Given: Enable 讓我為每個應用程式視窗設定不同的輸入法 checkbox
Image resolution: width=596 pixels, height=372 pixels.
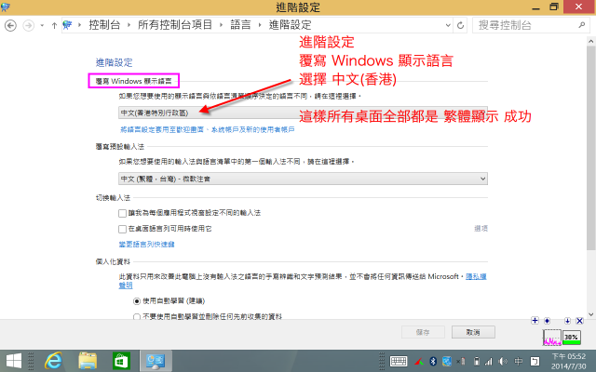Looking at the screenshot, I should pos(122,213).
